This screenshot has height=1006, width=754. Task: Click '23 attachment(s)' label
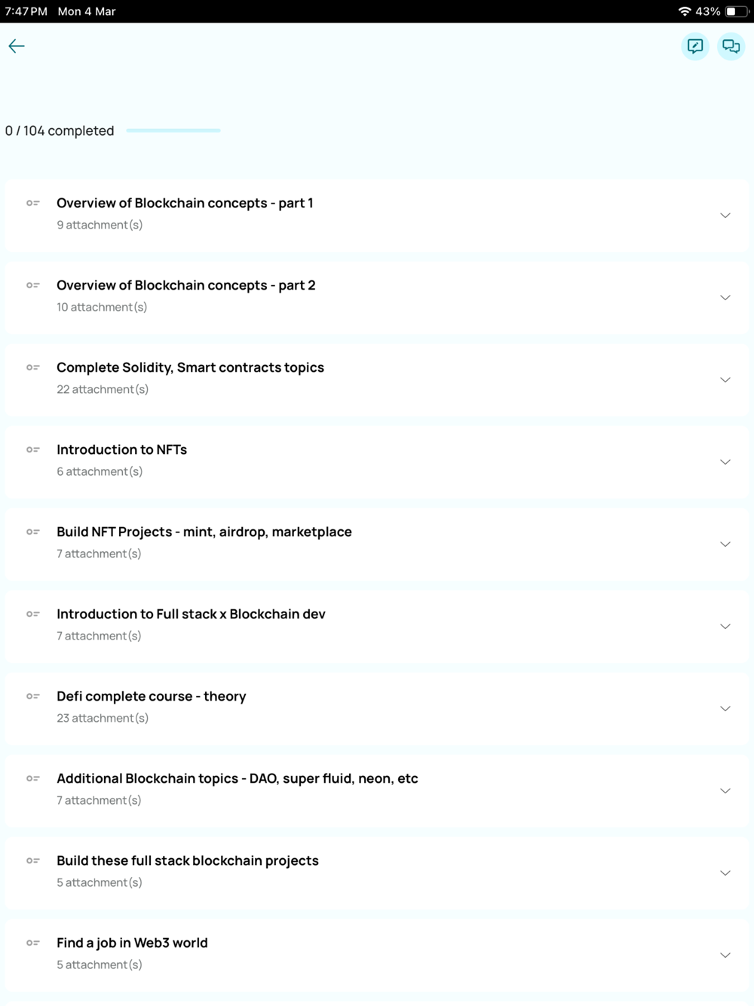click(x=103, y=718)
